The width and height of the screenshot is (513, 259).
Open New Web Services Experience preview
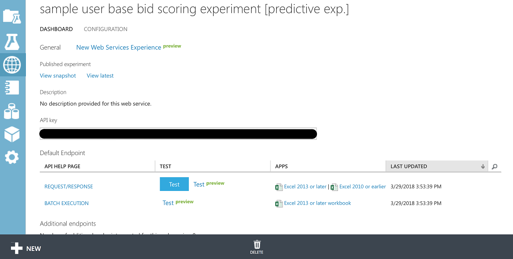[x=118, y=47]
